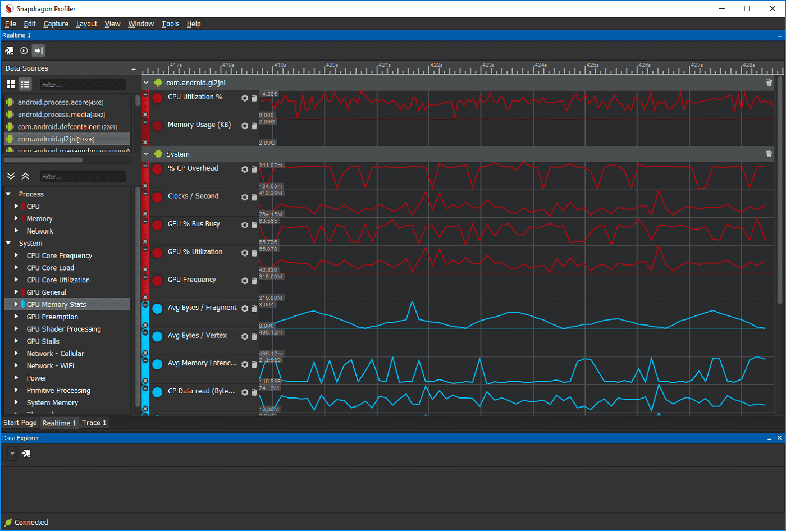Collapse the com.android.gl2jni graph group
Viewport: 786px width, 531px height.
(x=146, y=83)
